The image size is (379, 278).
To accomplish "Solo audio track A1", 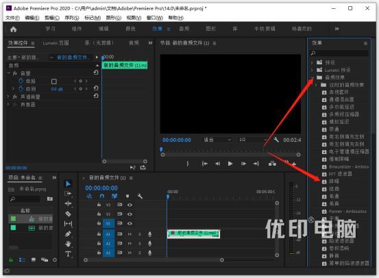I will pos(140,234).
